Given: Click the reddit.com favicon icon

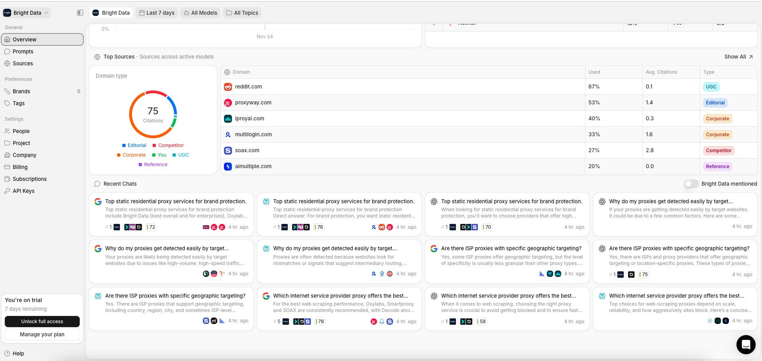Looking at the screenshot, I should 228,86.
